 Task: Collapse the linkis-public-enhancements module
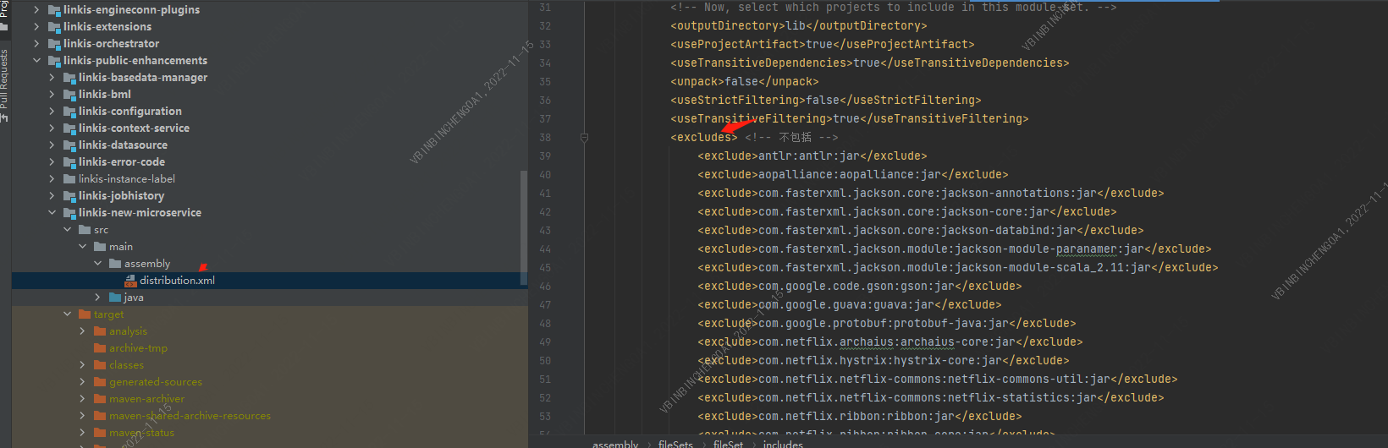pyautogui.click(x=36, y=61)
